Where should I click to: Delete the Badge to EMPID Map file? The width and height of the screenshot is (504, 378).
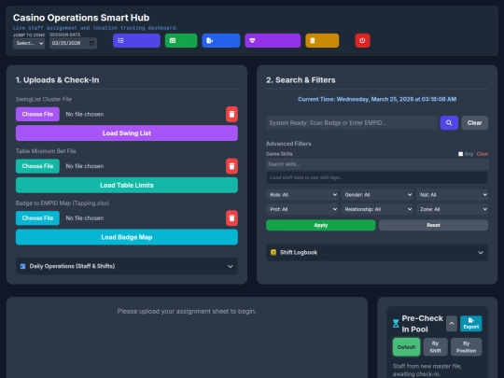pyautogui.click(x=231, y=218)
